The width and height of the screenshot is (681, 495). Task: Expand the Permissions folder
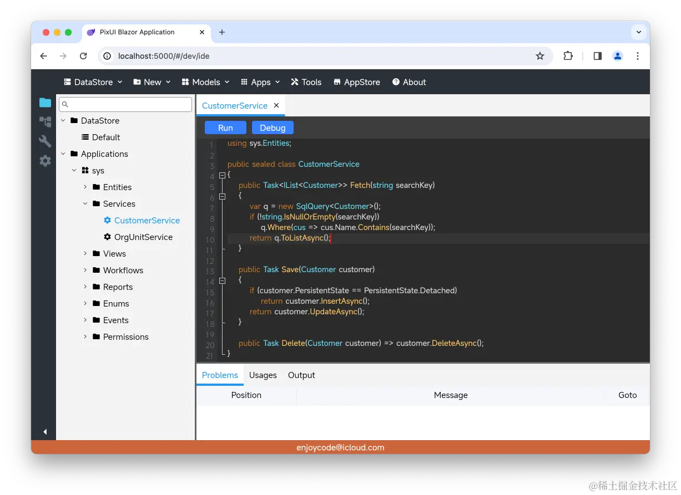coord(85,336)
